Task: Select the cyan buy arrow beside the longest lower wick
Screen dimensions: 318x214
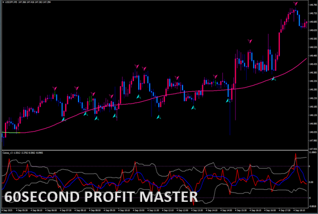Action: tap(228, 101)
